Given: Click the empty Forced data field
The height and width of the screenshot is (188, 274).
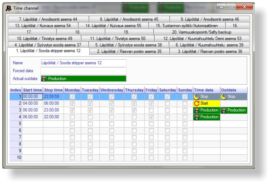Looking at the screenshot, I should tap(83, 71).
